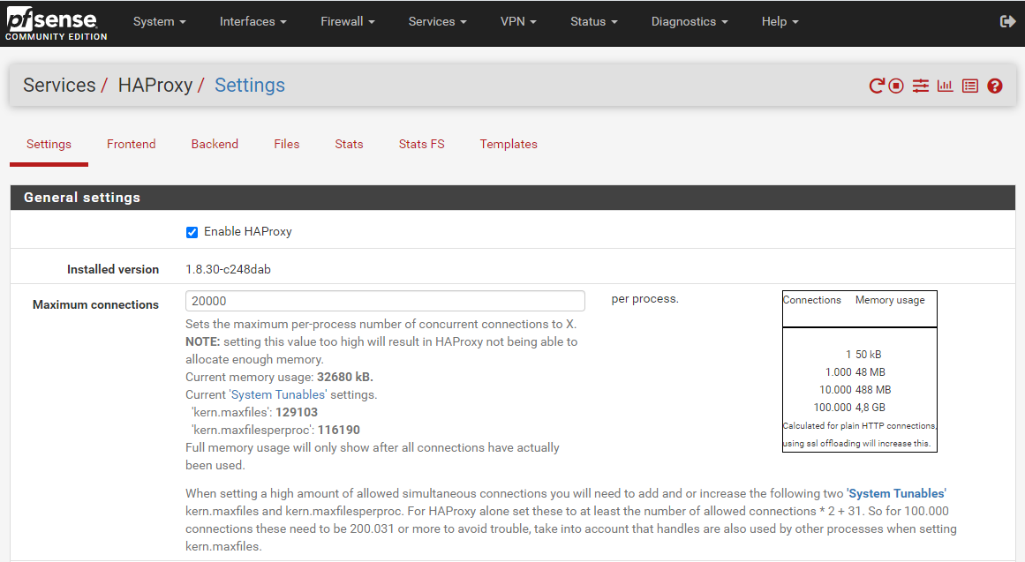Open the VPN dropdown menu
This screenshot has width=1025, height=562.
[518, 21]
